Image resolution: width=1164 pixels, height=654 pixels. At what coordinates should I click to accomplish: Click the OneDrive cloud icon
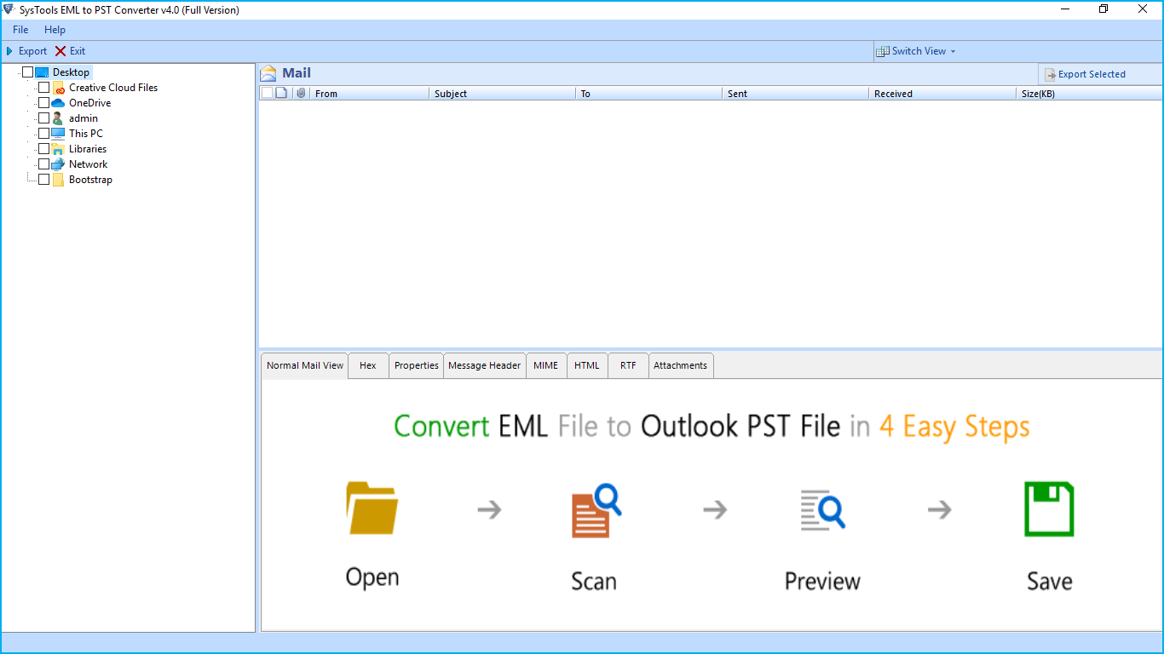pos(58,103)
